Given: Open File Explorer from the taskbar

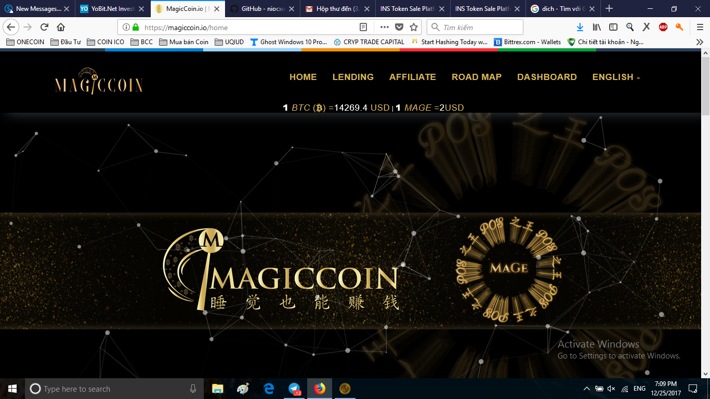Looking at the screenshot, I should click(x=217, y=389).
